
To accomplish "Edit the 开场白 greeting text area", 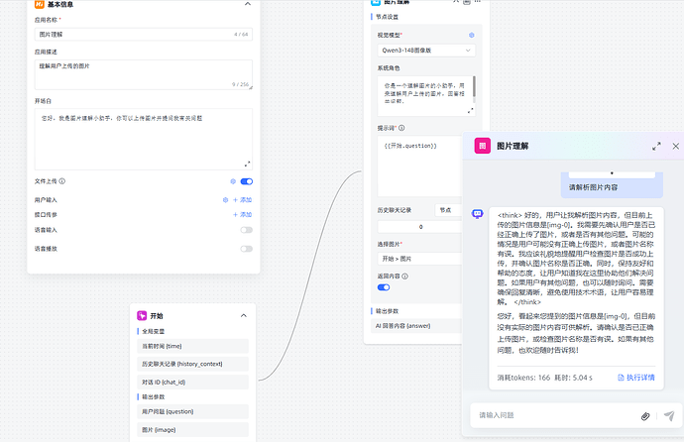I will [x=144, y=139].
